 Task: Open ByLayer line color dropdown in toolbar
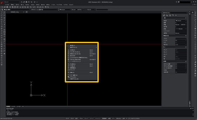(65, 9)
